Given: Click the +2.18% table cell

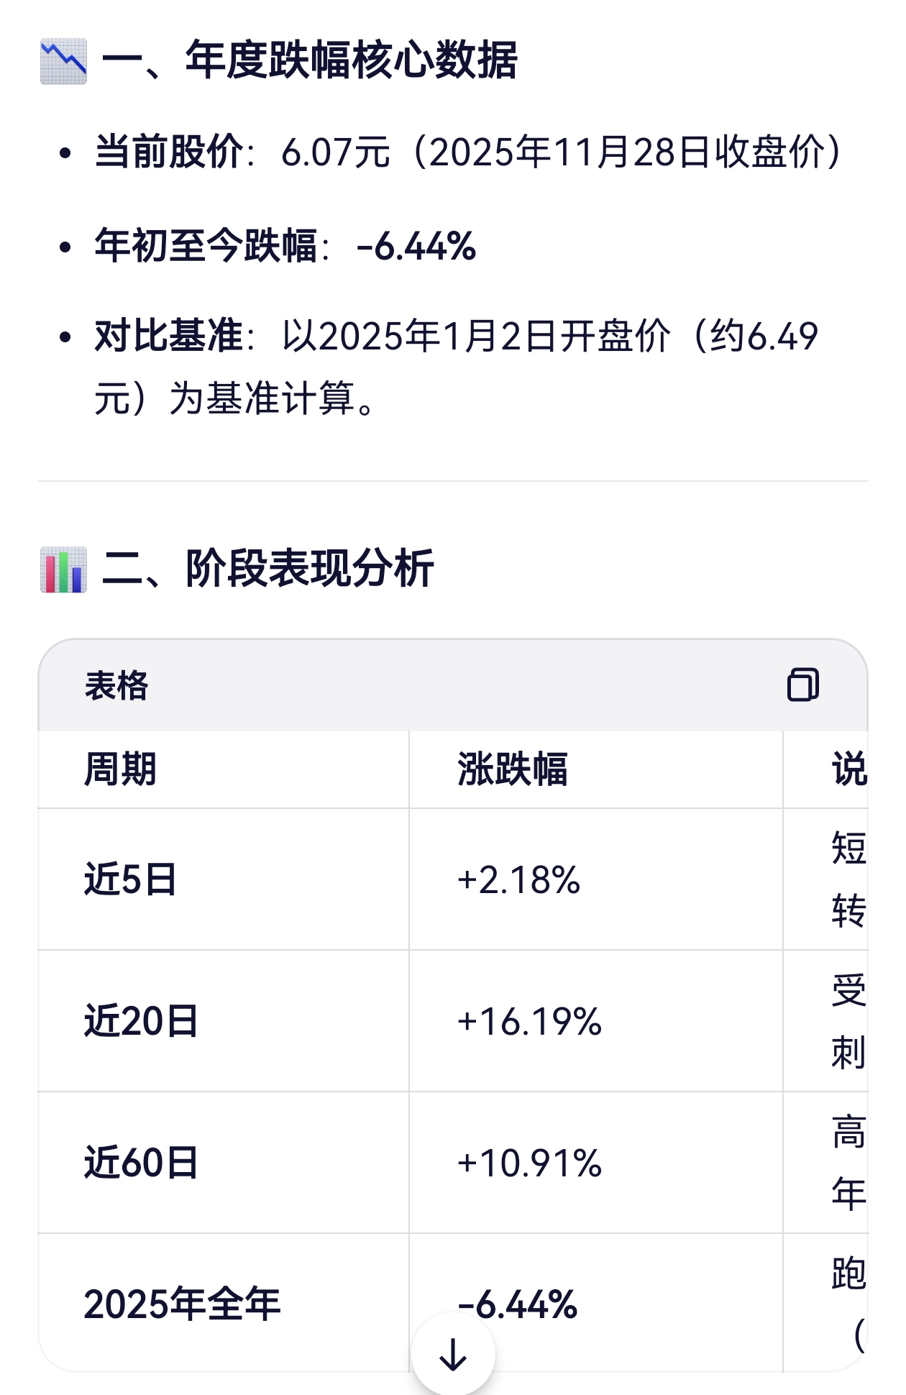Looking at the screenshot, I should pos(518,879).
